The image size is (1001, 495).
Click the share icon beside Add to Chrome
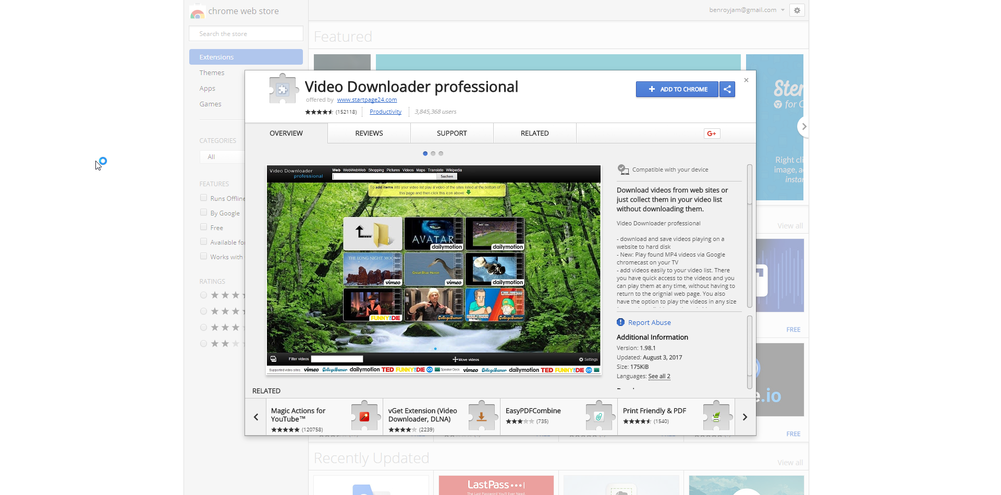pyautogui.click(x=727, y=89)
